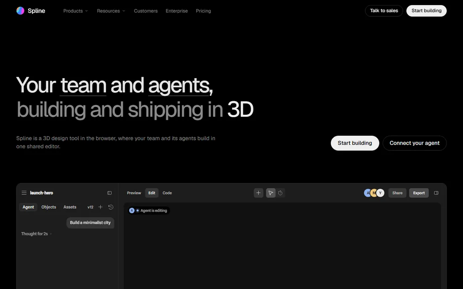Click the underlined word agents in headline
This screenshot has height=289, width=463.
click(x=178, y=85)
